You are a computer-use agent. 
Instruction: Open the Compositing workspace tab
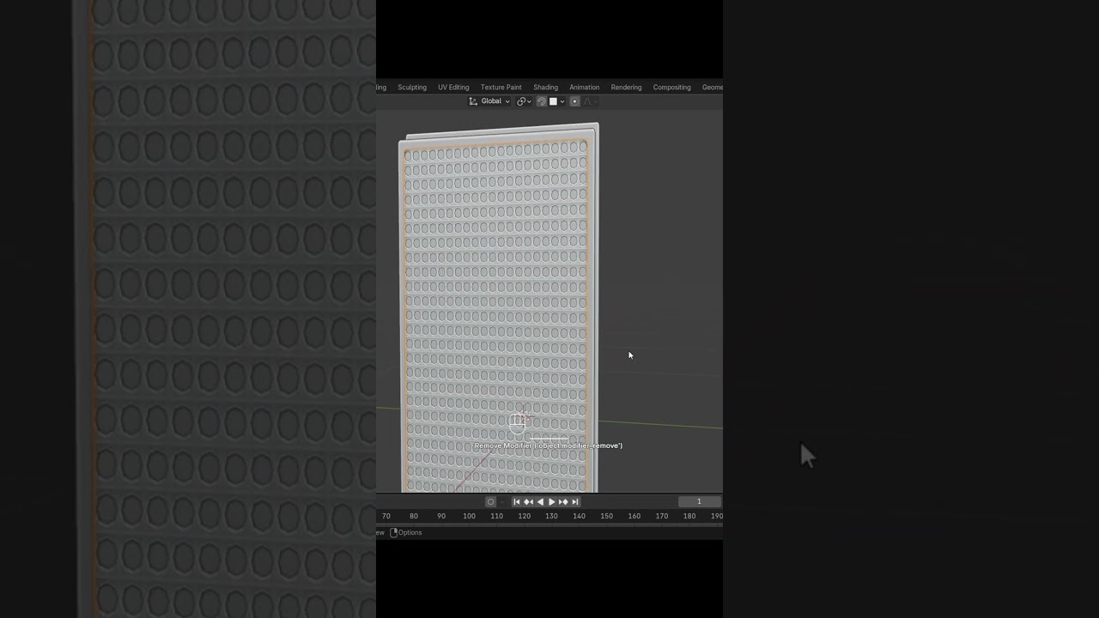click(671, 87)
